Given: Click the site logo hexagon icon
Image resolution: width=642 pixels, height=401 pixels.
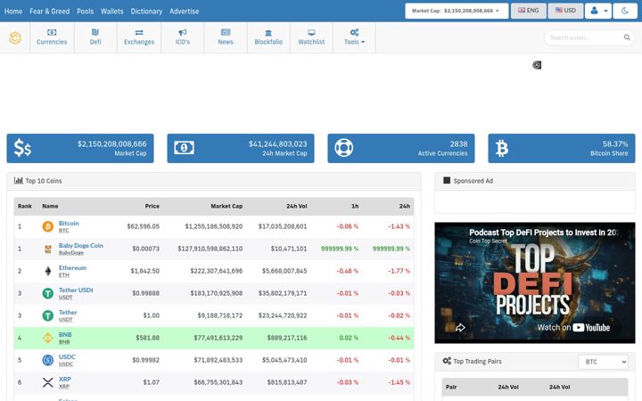Looking at the screenshot, I should [15, 38].
